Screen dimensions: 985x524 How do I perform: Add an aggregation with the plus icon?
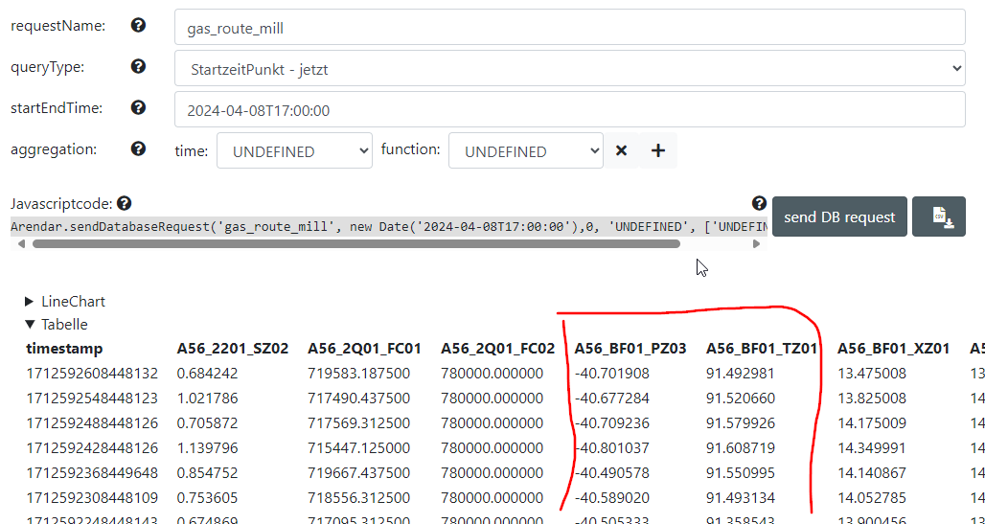pos(657,150)
